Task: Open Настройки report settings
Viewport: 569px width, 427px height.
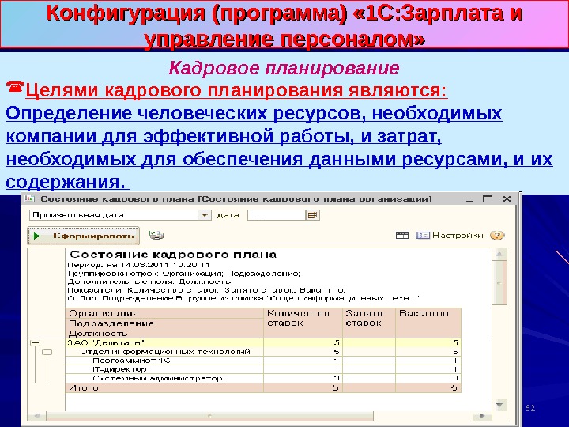Action: [x=450, y=236]
